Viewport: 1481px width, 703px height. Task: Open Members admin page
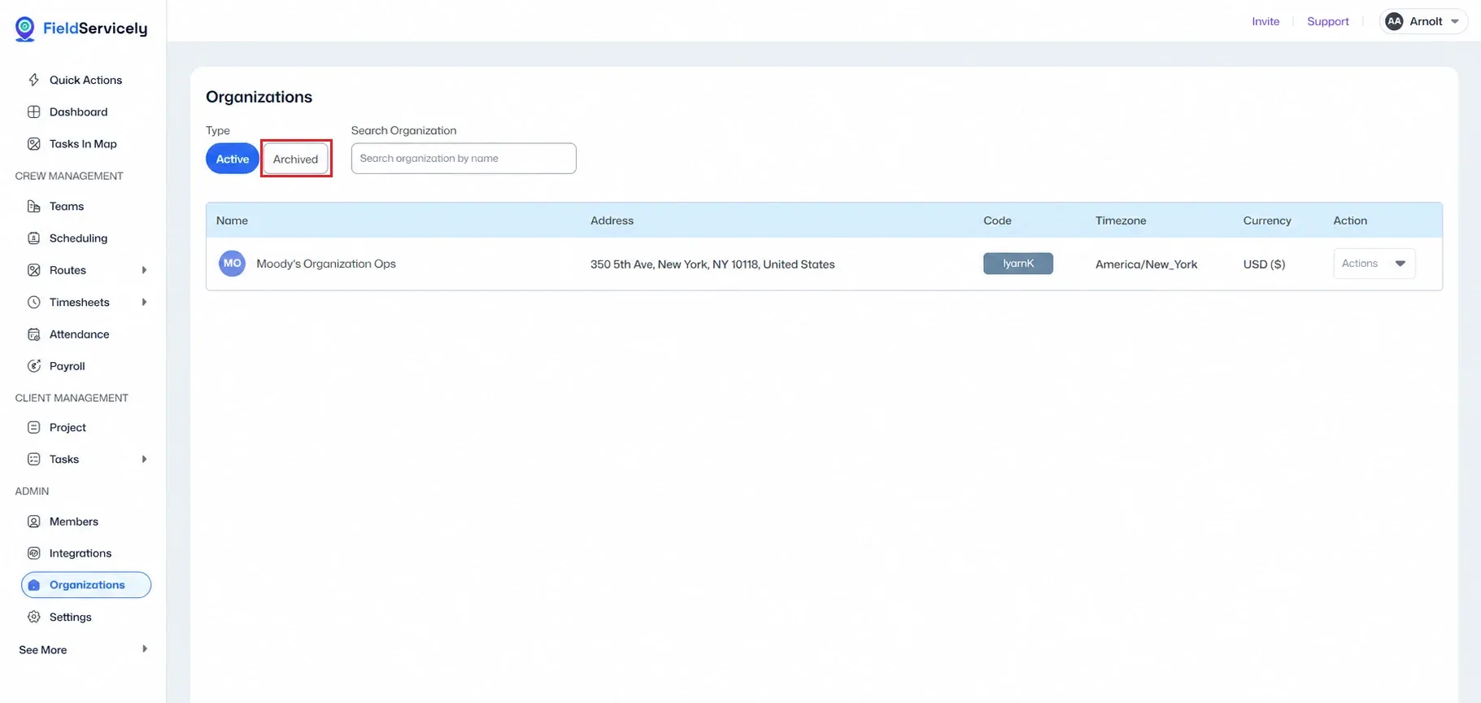(73, 521)
